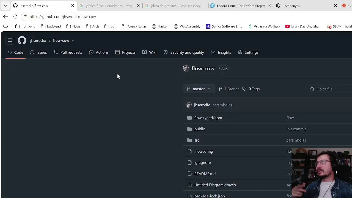Open the flow-typed/npm folder
The image size is (352, 198).
point(208,118)
